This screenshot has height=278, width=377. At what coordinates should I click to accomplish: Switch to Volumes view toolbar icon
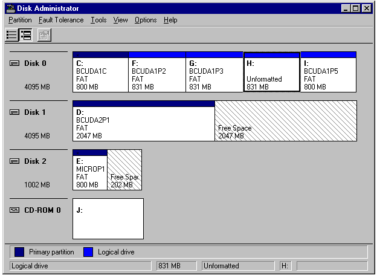click(11, 35)
